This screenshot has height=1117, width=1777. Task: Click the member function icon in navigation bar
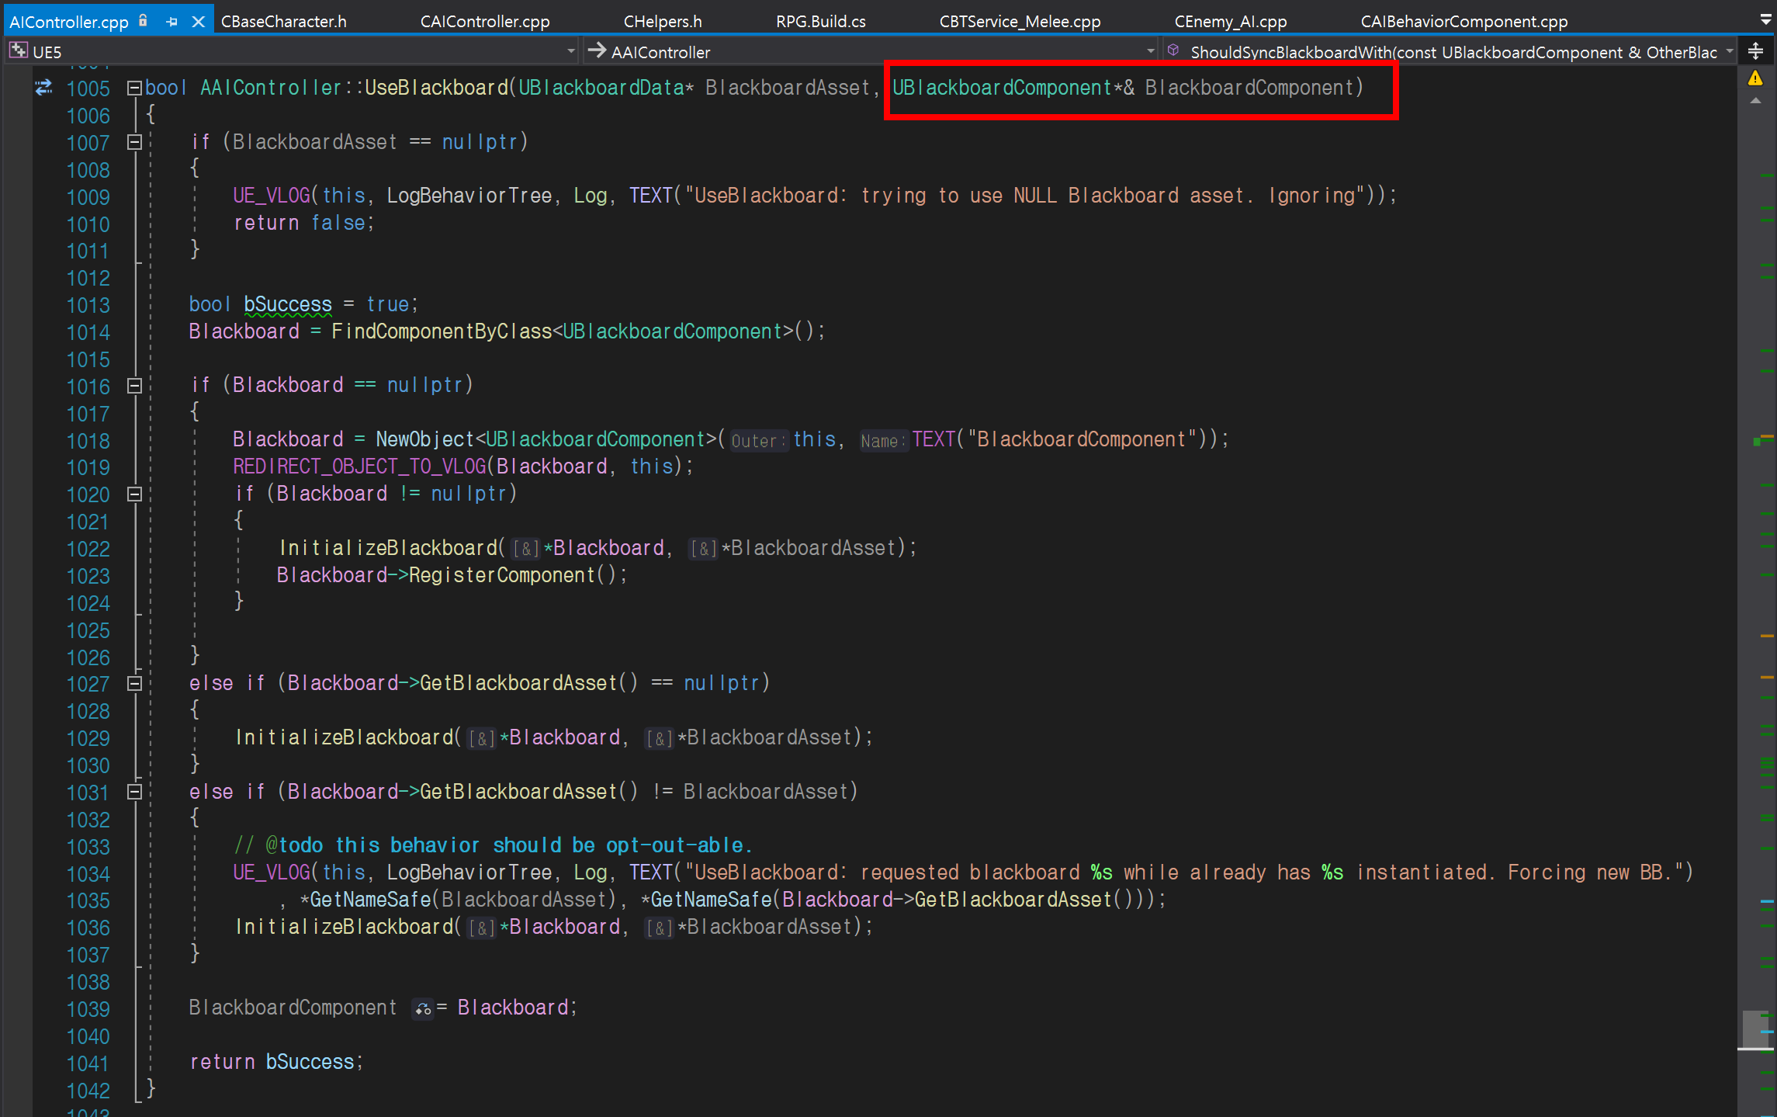(x=1173, y=51)
